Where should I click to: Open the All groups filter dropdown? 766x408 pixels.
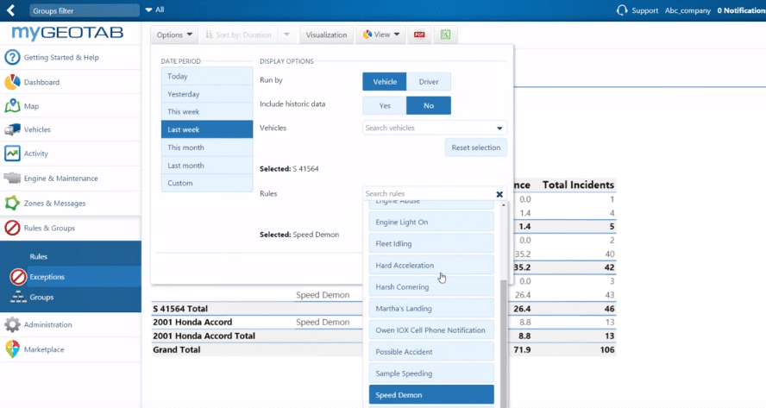(x=154, y=9)
